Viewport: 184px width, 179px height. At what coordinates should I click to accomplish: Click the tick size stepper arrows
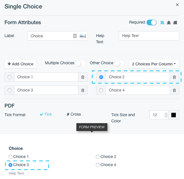[x=166, y=115]
